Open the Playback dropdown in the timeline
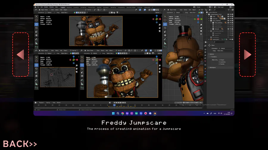This screenshot has height=150, width=268. point(42,103)
